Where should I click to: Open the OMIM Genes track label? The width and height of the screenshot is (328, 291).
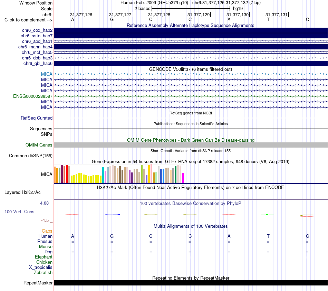tap(39, 145)
